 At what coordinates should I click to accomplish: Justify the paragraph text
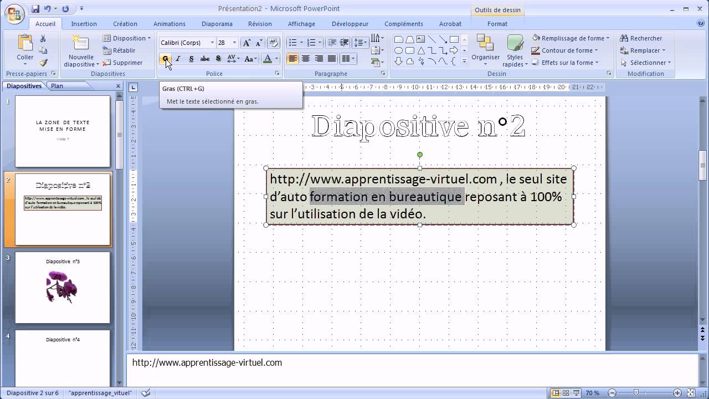point(332,59)
